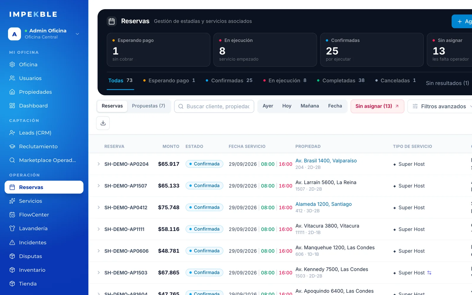
Task: Expand row SH-DEMO-AP1503
Action: 99,273
